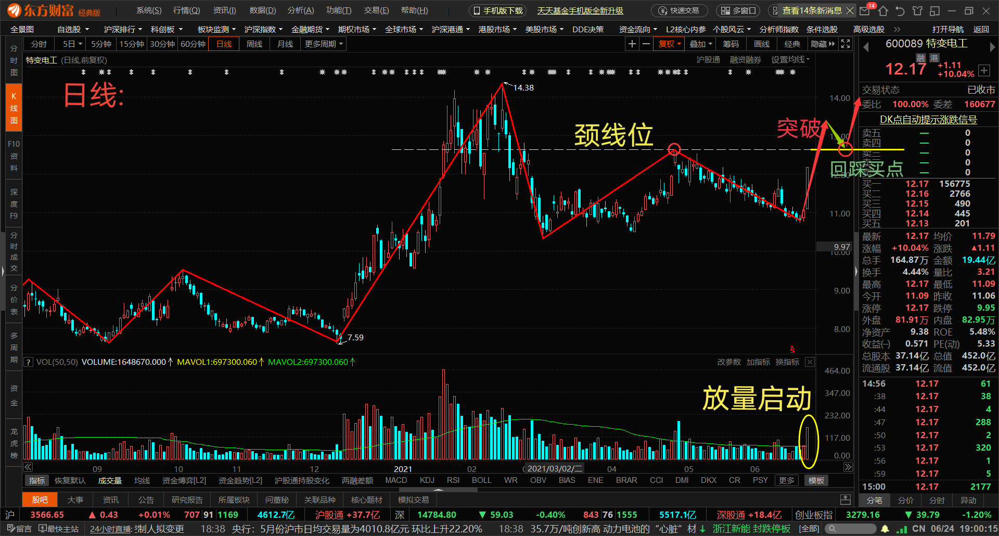Switch to the 分价 tab

[905, 500]
